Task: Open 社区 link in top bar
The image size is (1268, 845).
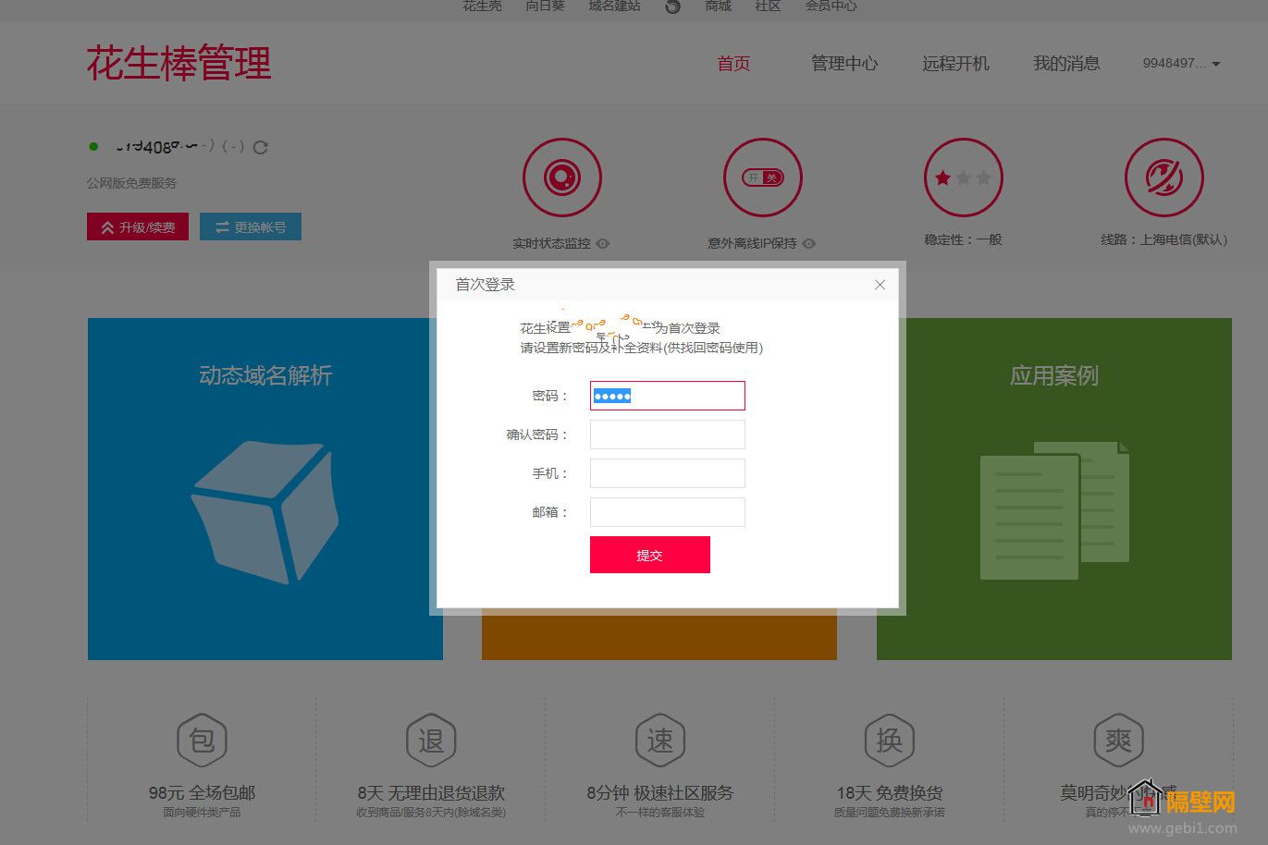Action: coord(768,6)
